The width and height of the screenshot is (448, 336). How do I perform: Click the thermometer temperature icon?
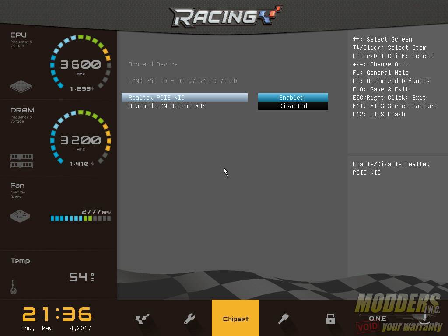[x=13, y=287]
